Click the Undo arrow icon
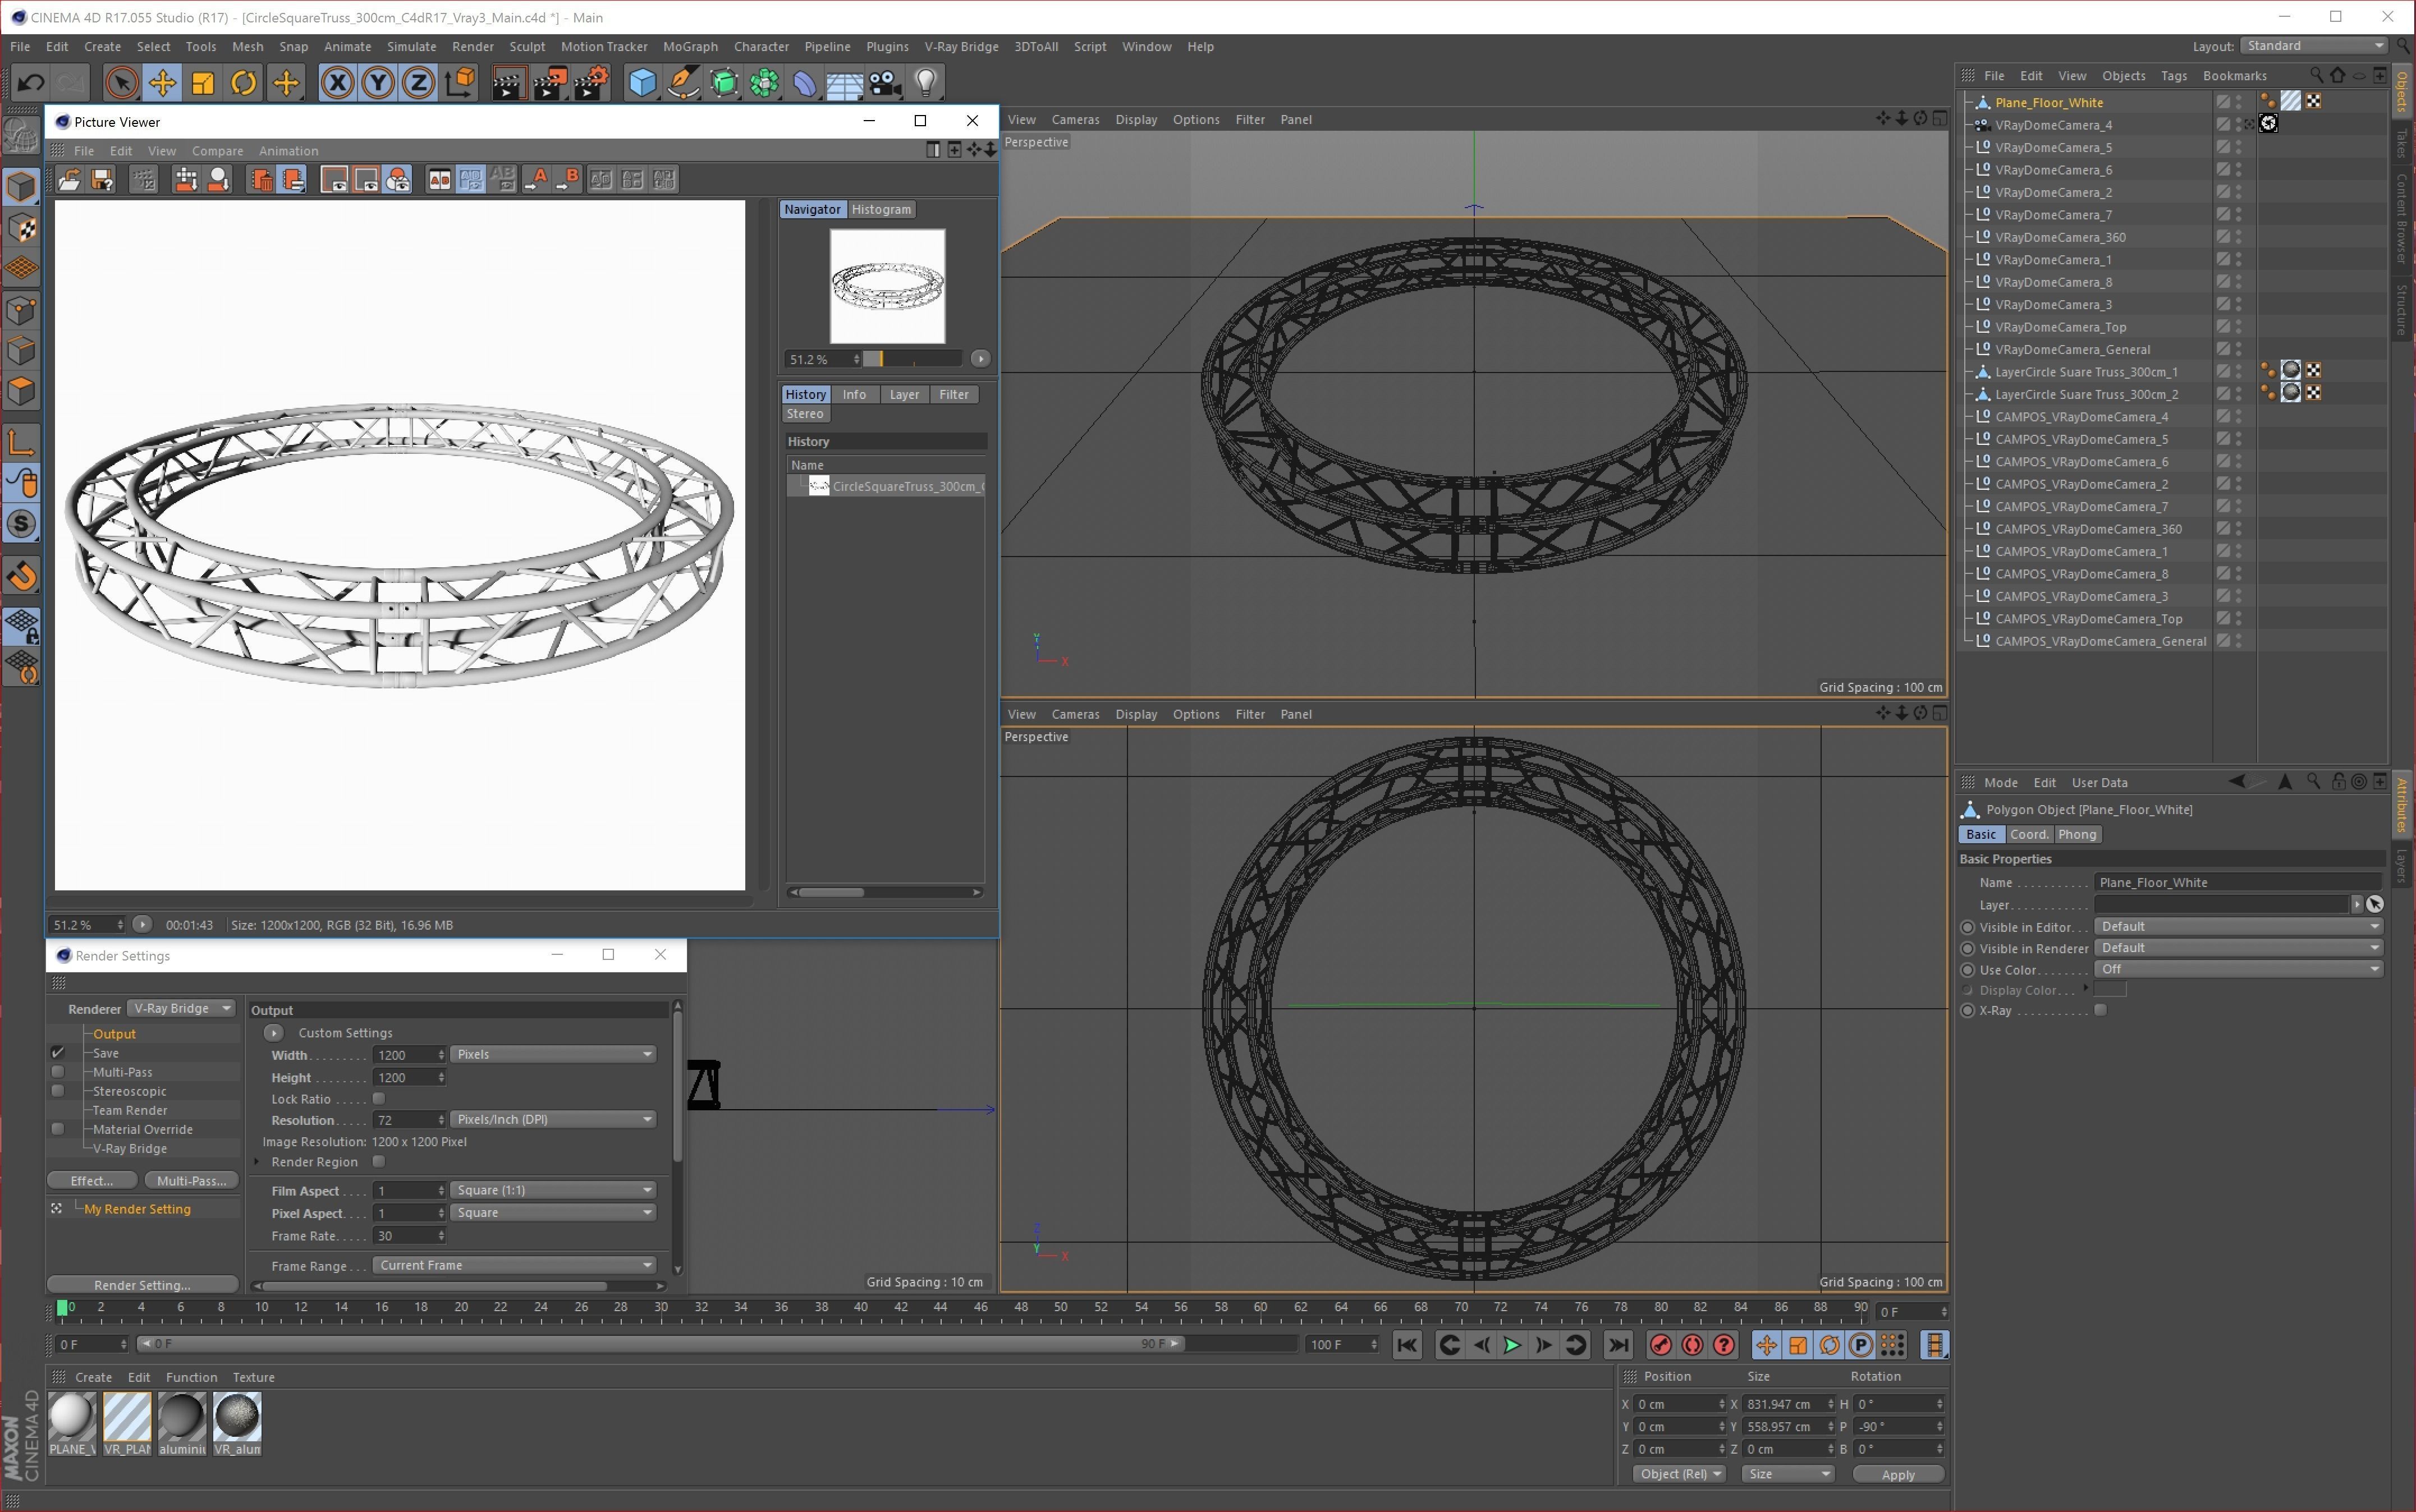 click(31, 82)
